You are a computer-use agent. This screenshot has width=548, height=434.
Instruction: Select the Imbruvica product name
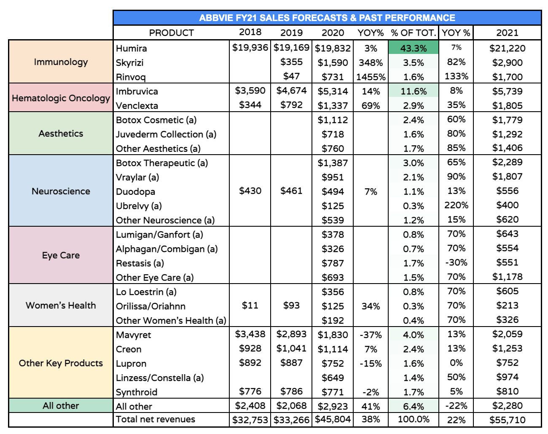tap(137, 91)
